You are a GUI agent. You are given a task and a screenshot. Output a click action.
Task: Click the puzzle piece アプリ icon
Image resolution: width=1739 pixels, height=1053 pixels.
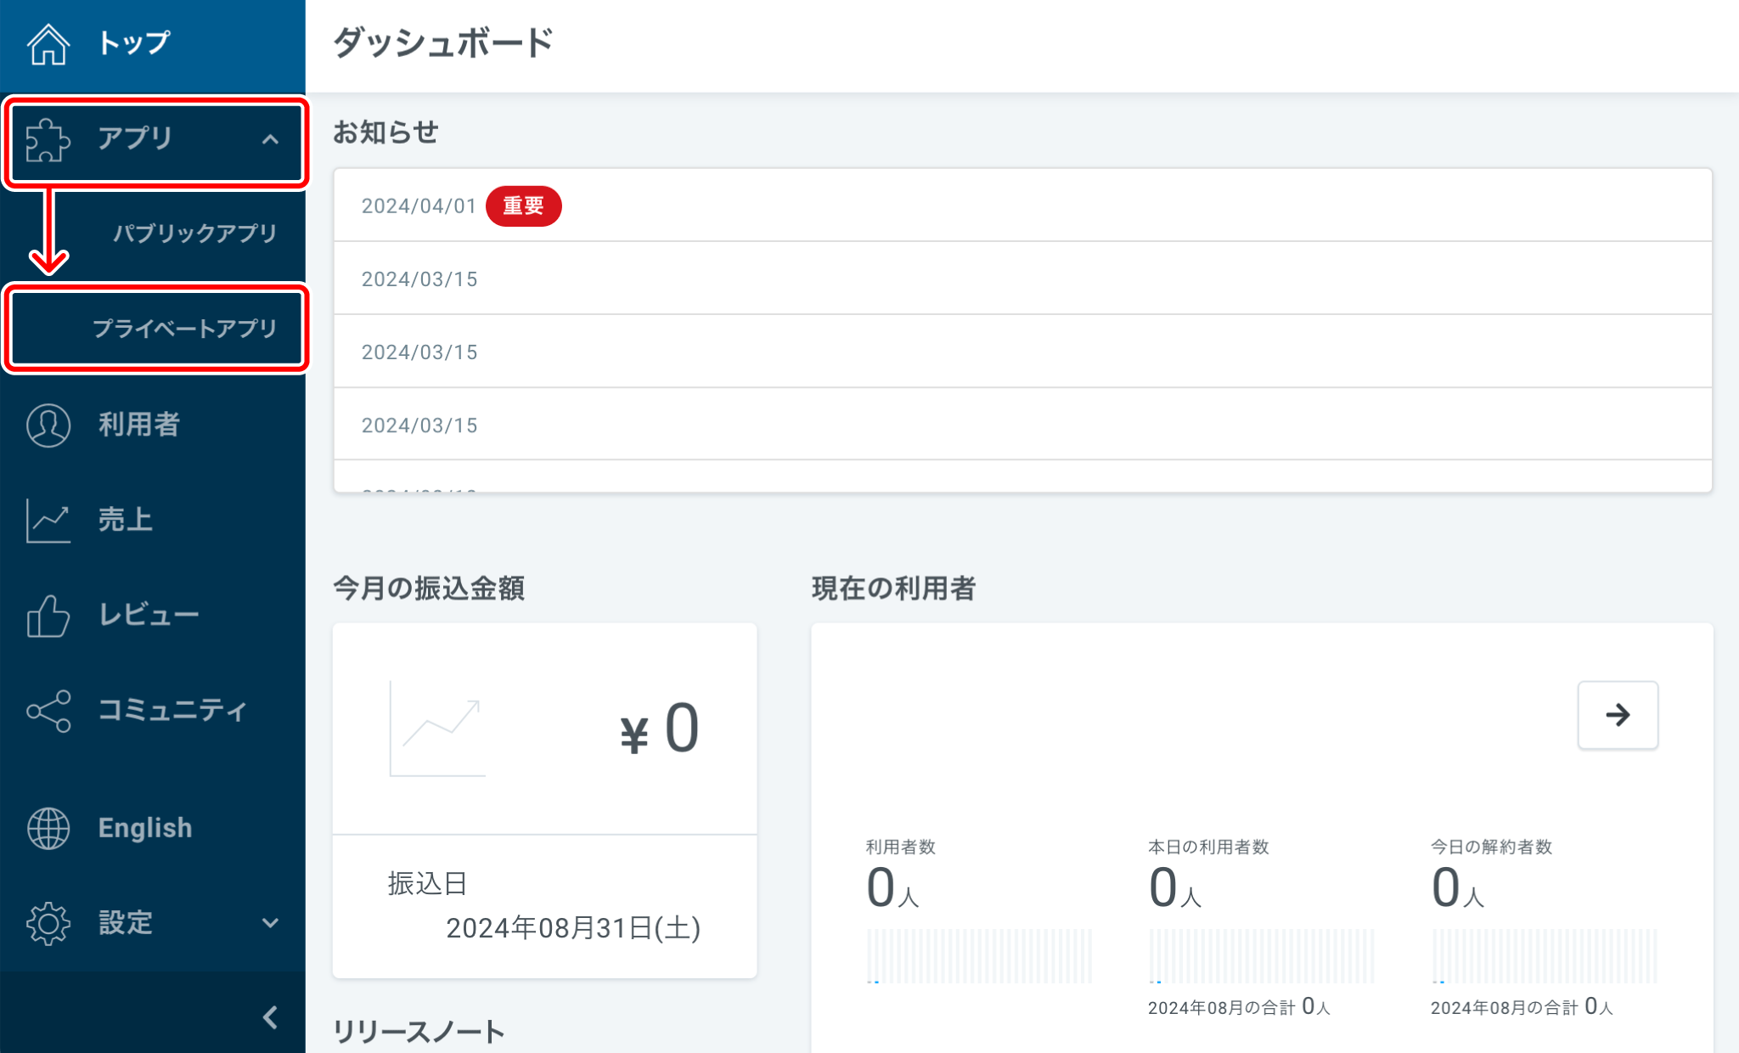coord(48,140)
